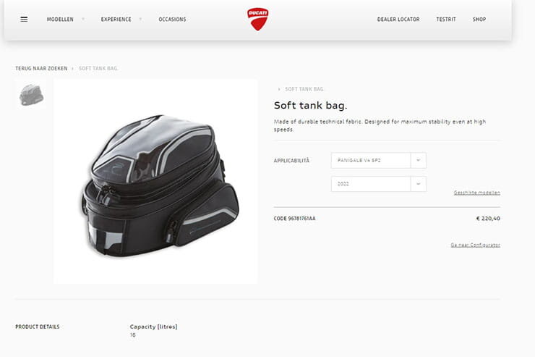
Task: Follow Ga naar Configurator link
Action: click(x=475, y=245)
